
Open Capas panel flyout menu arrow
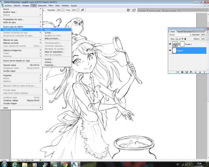coord(207,32)
